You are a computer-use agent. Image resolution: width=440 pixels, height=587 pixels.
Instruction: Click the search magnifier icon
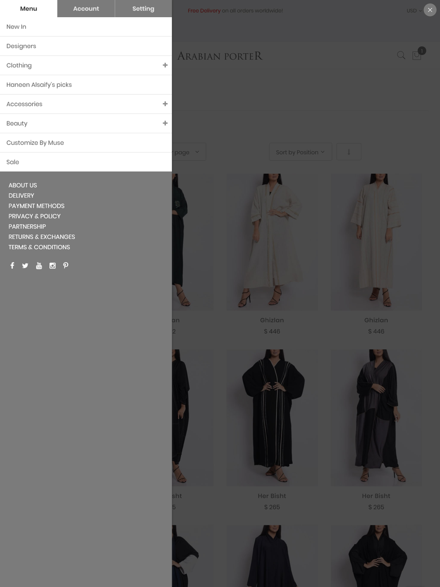(x=401, y=55)
